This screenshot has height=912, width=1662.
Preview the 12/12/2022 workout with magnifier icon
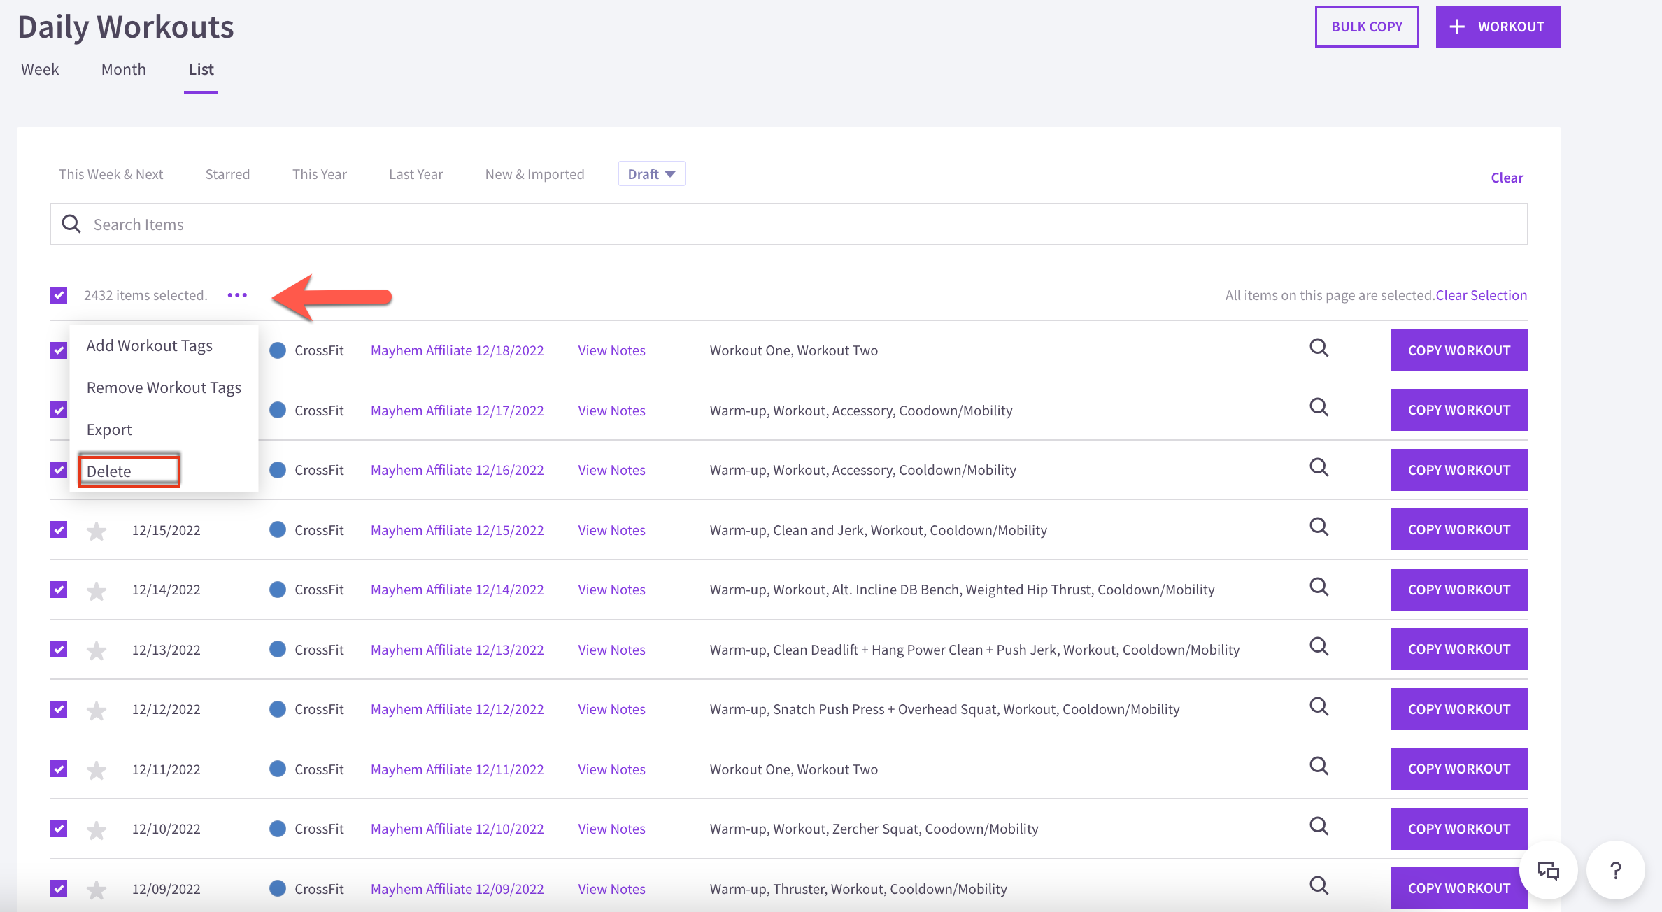coord(1319,706)
